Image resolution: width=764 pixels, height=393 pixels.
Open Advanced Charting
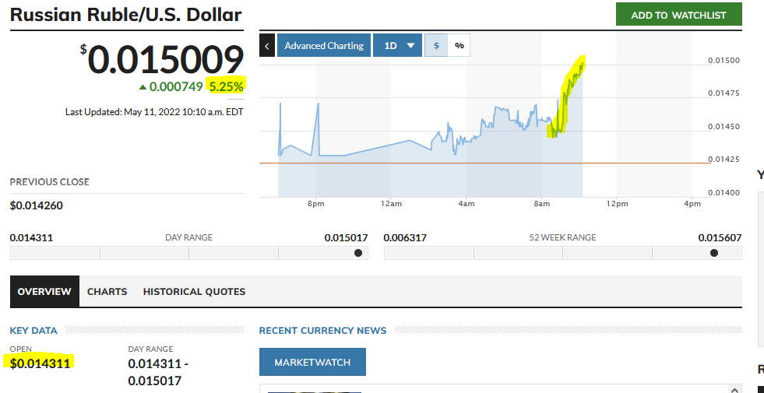coord(324,45)
